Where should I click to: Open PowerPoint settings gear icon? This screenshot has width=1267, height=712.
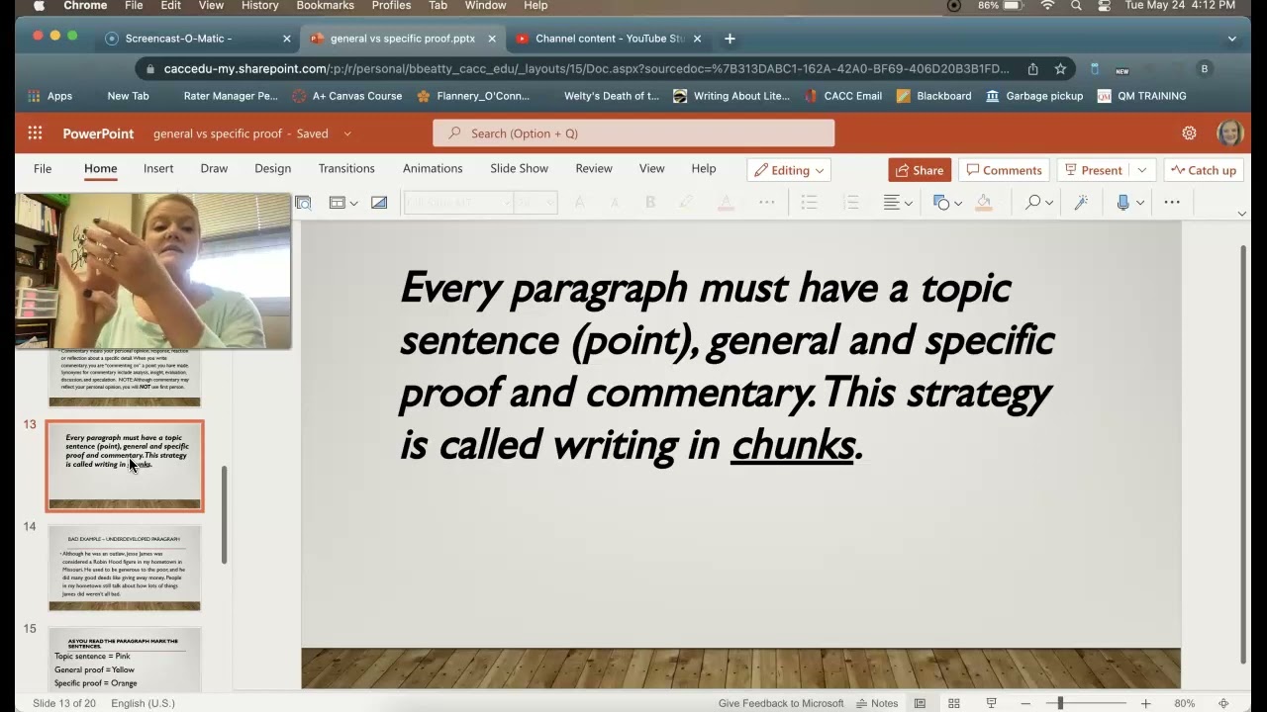[1189, 133]
